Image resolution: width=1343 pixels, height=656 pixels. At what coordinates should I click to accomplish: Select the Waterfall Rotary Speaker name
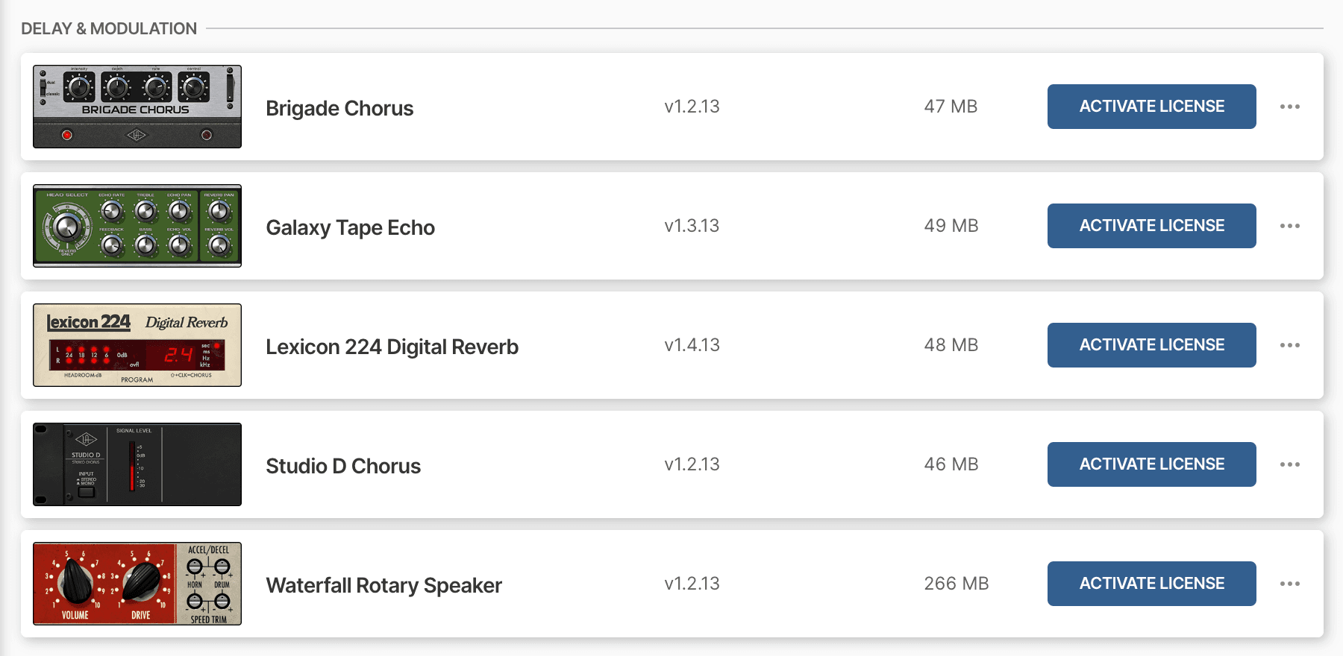pyautogui.click(x=384, y=585)
